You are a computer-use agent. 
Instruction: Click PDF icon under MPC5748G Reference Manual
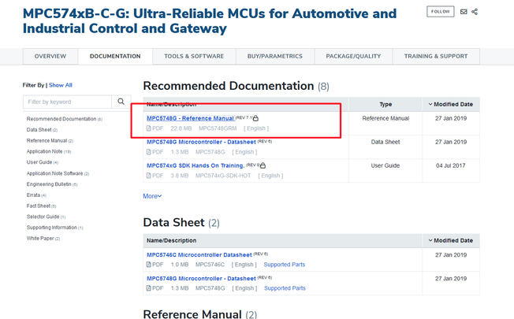[149, 128]
